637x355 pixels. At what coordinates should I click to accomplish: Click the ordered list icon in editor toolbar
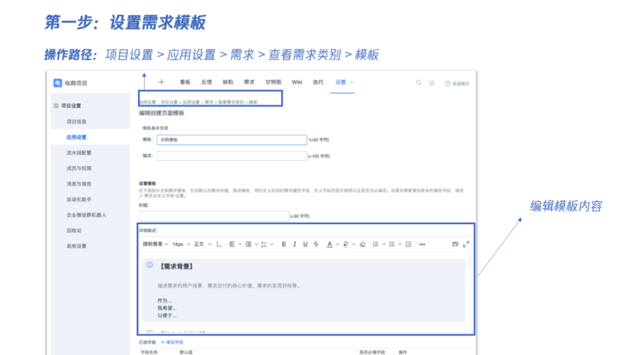click(x=375, y=244)
